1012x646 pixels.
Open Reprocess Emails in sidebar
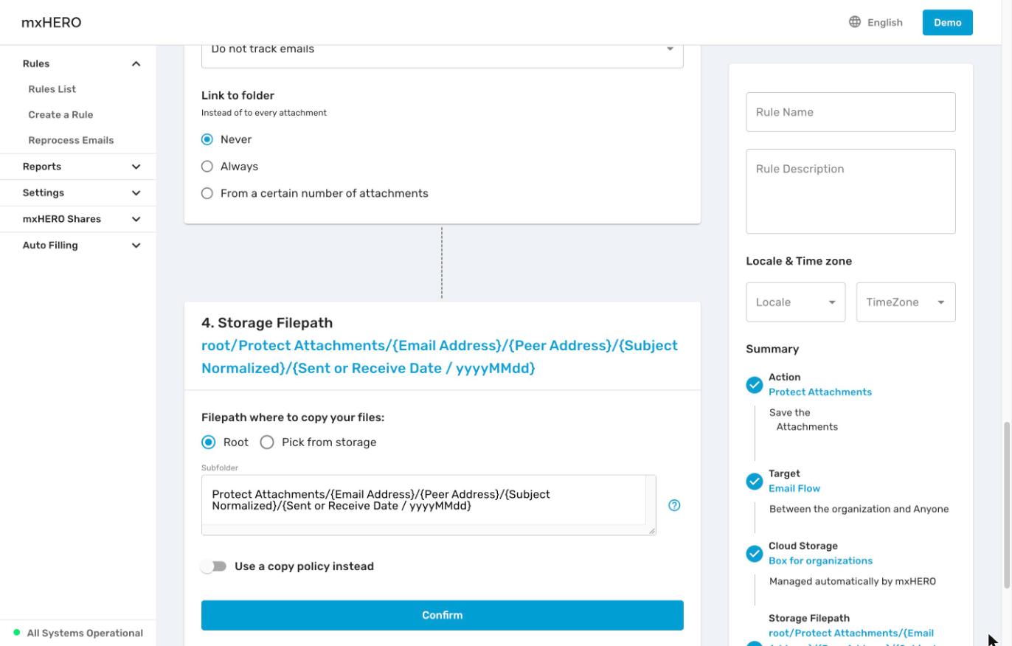[71, 140]
